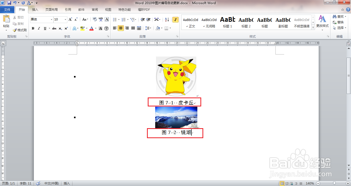Switch to the Page Layout (页面布局) tab
The image size is (351, 186).
coord(52,10)
